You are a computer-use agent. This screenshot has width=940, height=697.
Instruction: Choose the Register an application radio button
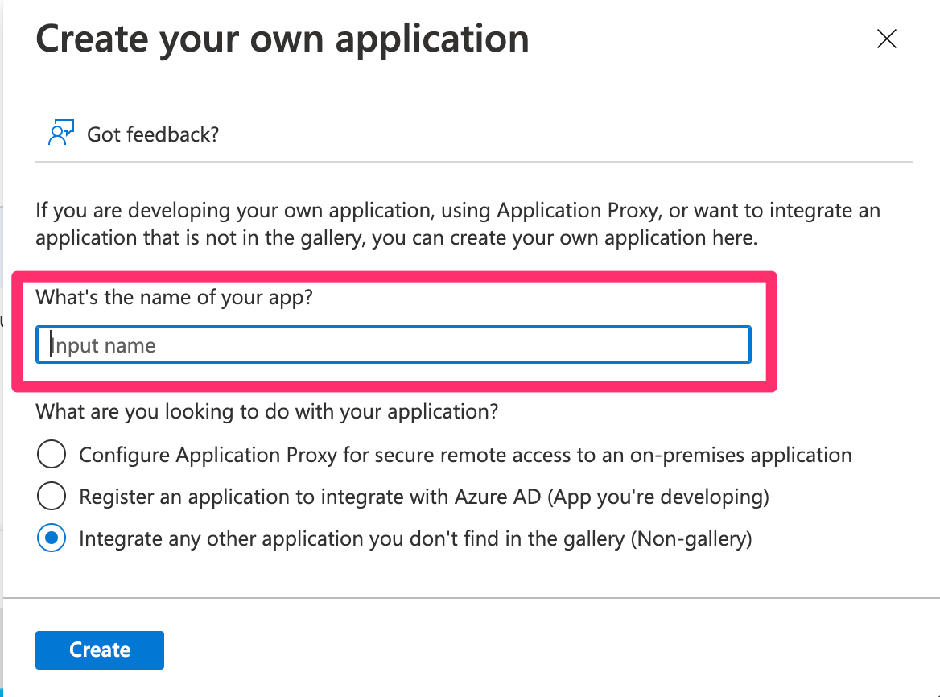coord(52,497)
